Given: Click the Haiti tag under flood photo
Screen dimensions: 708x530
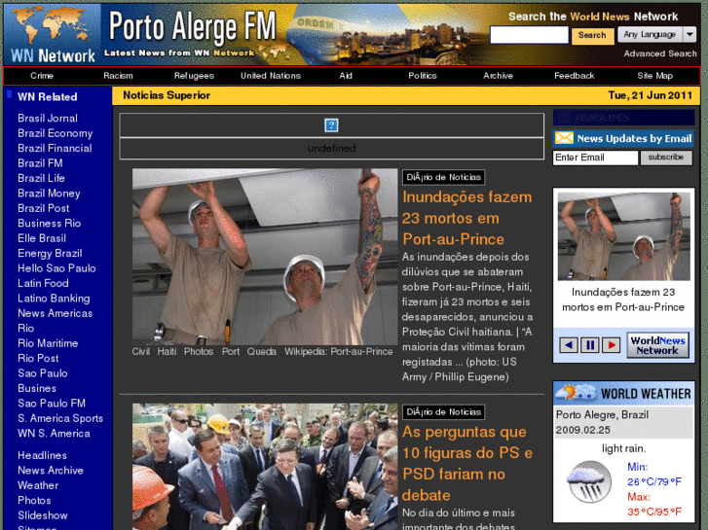Looking at the screenshot, I should [x=167, y=351].
